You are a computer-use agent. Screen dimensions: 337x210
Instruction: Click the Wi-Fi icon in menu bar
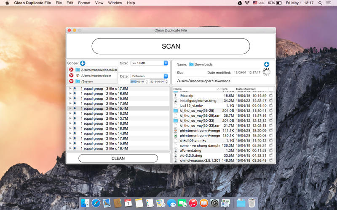[246, 3]
